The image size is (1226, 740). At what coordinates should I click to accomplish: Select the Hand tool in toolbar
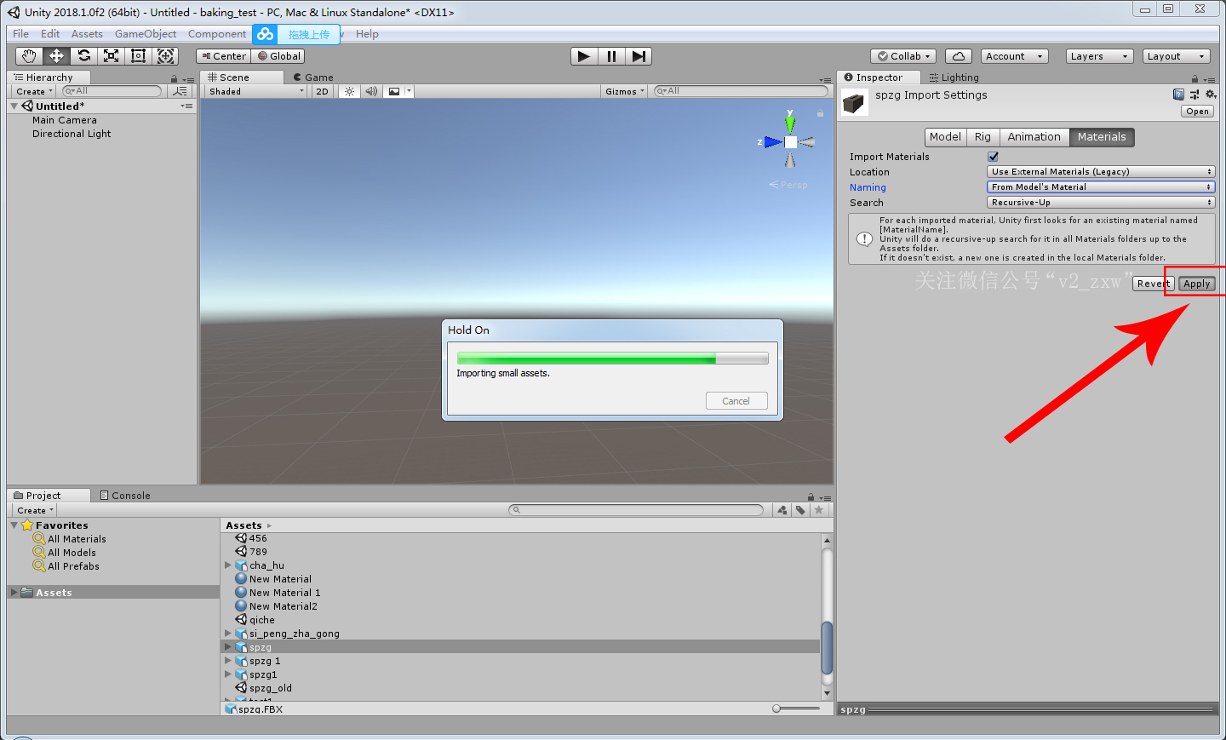(29, 56)
